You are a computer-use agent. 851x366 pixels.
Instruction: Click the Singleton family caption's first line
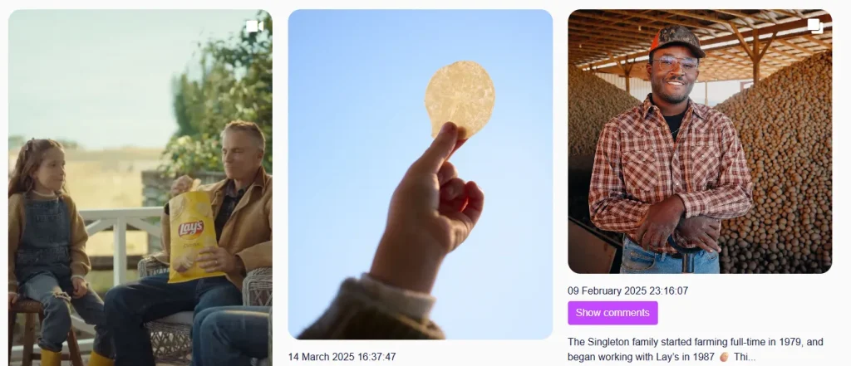[696, 342]
